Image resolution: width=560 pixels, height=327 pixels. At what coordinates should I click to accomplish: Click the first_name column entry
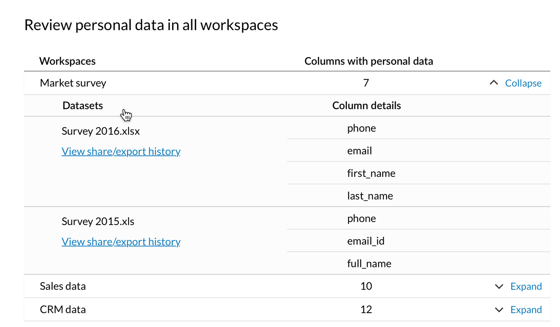tap(371, 173)
